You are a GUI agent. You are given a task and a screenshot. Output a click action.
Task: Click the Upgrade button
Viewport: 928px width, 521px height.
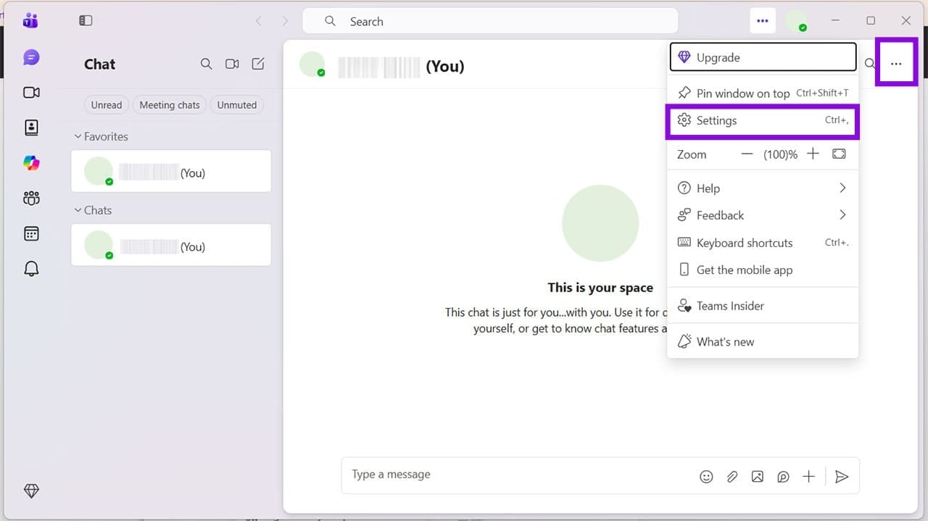point(763,57)
